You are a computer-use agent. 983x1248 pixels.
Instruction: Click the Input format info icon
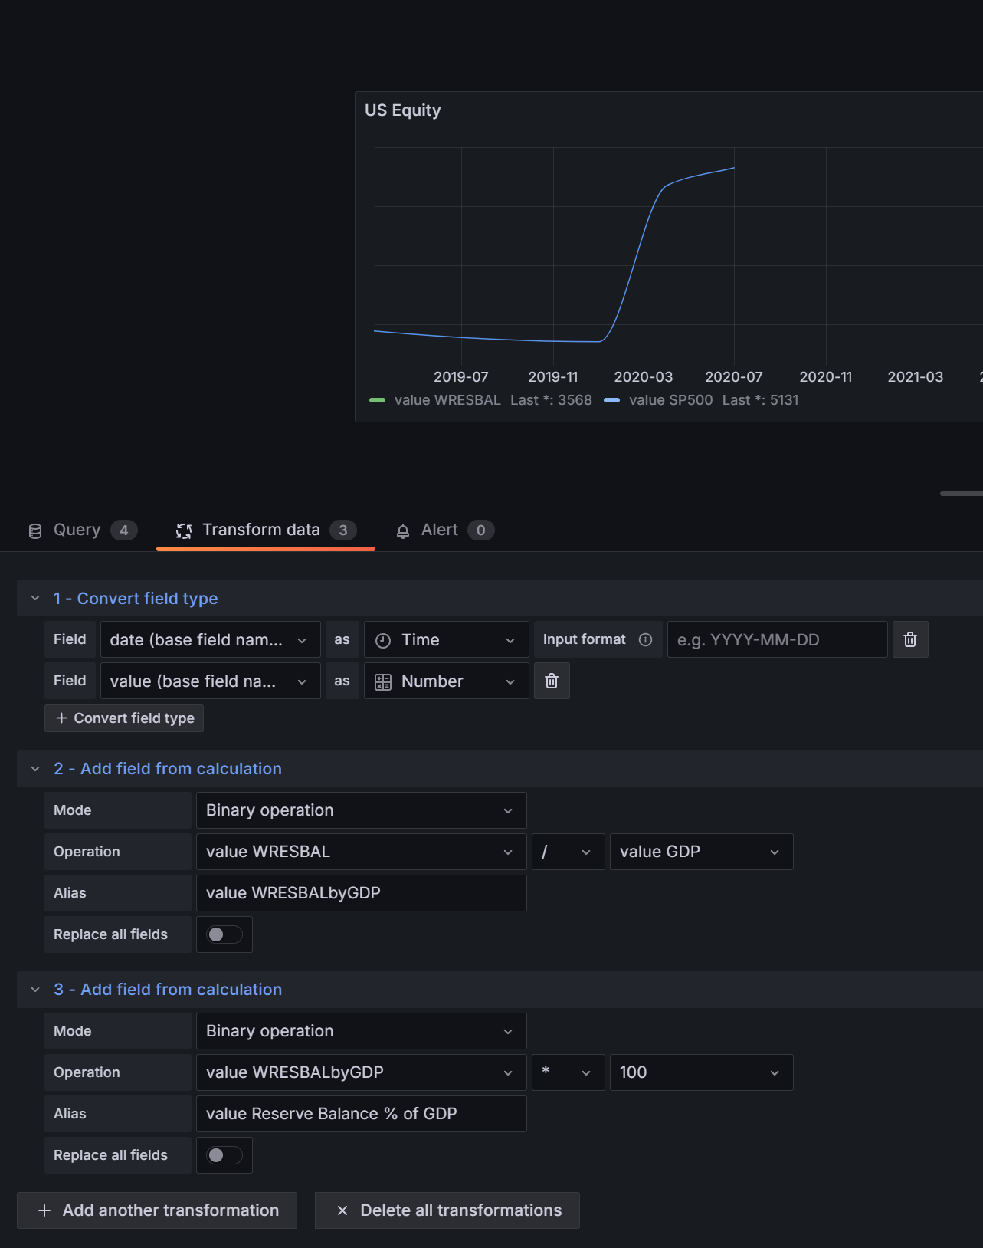(x=646, y=639)
